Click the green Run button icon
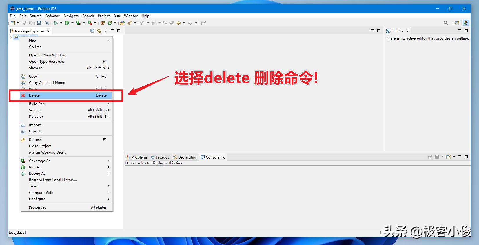Viewport: 479px width, 245px height. [x=67, y=23]
